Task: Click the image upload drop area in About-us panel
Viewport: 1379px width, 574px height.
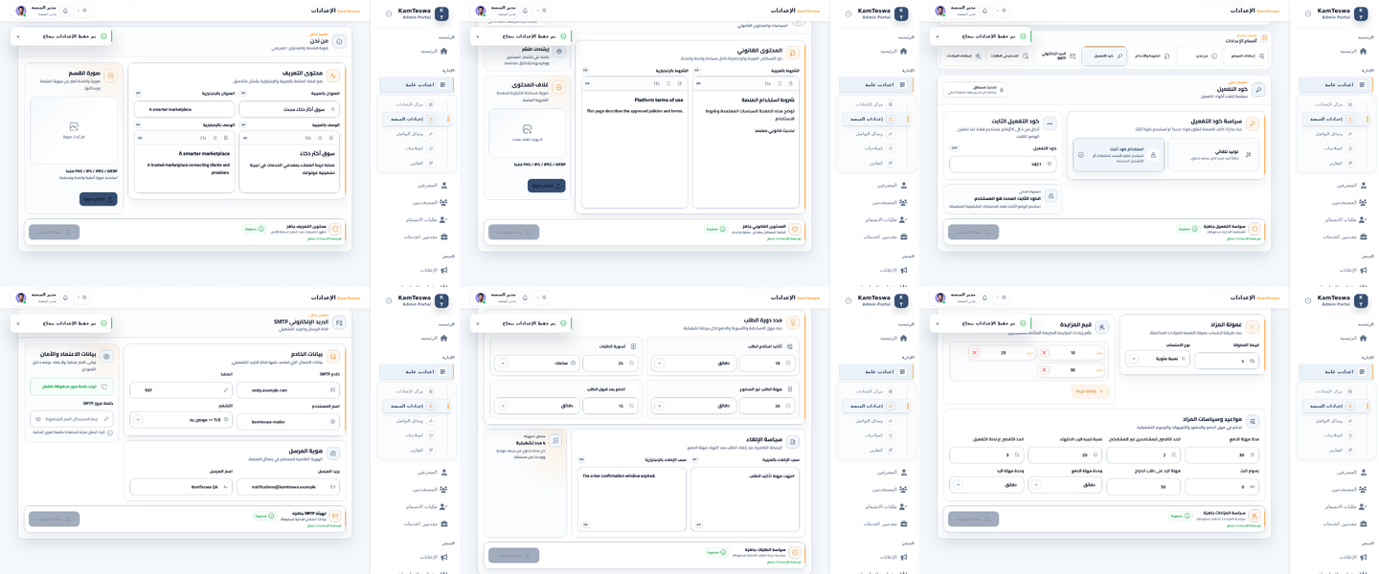Action: [x=74, y=131]
